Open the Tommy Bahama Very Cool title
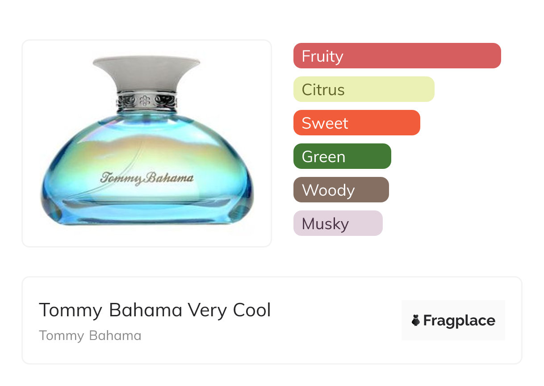Viewport: 544px width, 386px height. pyautogui.click(x=155, y=310)
